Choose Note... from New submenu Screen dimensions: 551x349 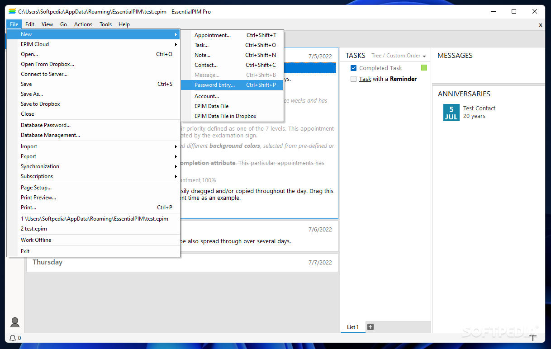coord(232,55)
